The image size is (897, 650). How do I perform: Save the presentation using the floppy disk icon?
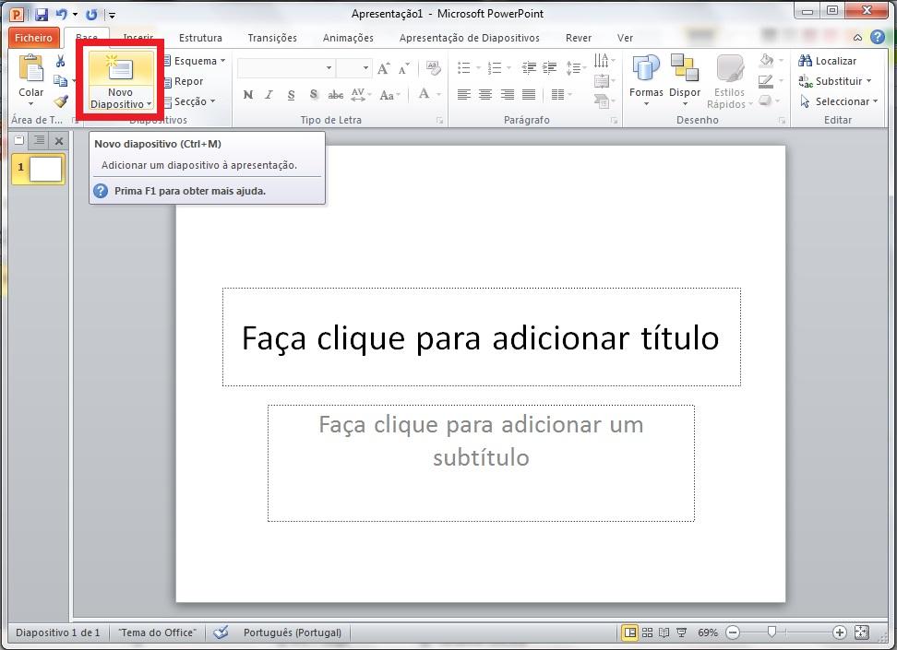42,14
